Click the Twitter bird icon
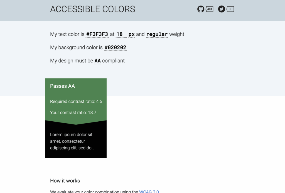285x193 pixels. 221,9
